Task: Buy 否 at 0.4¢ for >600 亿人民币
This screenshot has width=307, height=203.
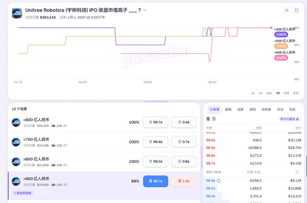Action: [184, 122]
